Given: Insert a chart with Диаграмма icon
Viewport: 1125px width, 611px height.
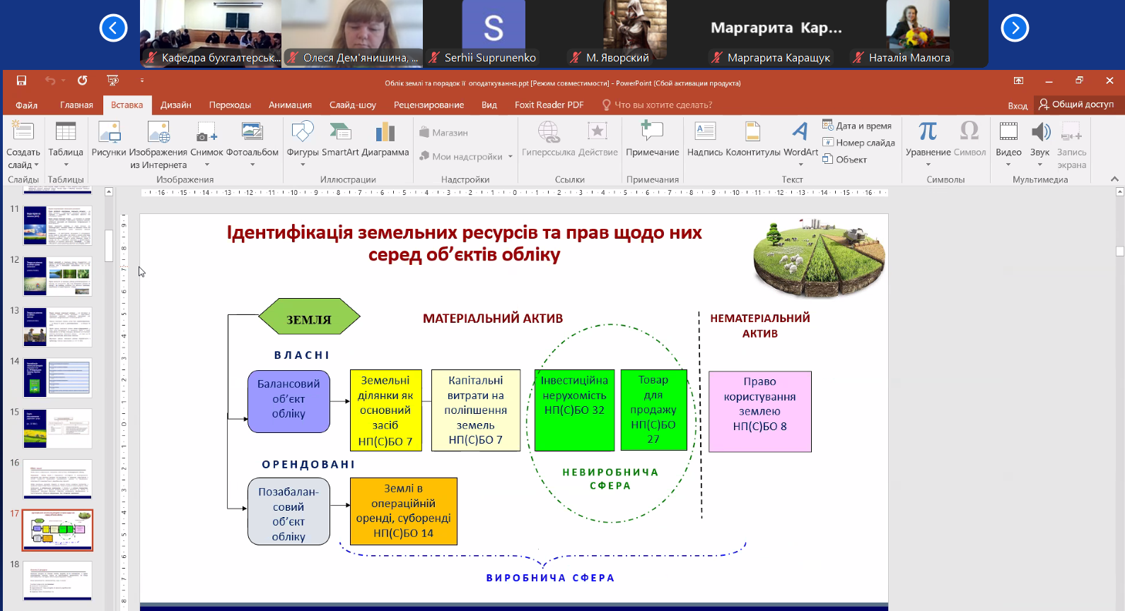Looking at the screenshot, I should pos(385,133).
